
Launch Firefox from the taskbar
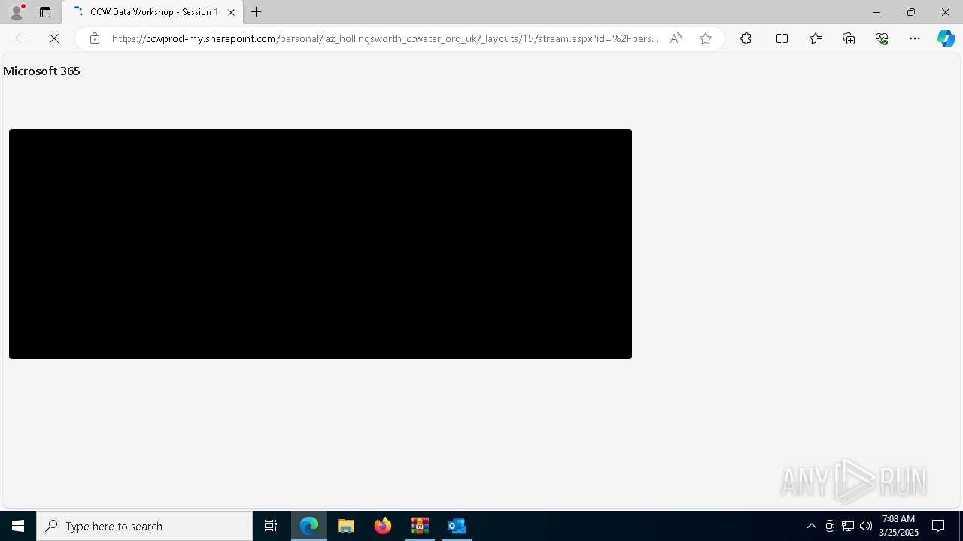383,526
